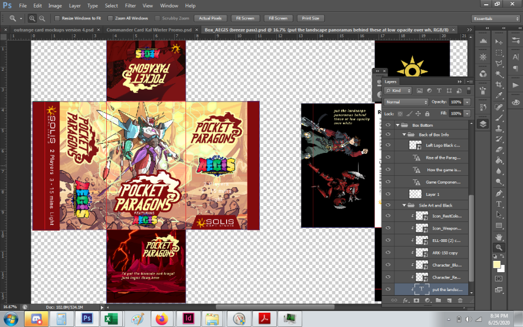Select the Path Selection tool

pos(498,215)
